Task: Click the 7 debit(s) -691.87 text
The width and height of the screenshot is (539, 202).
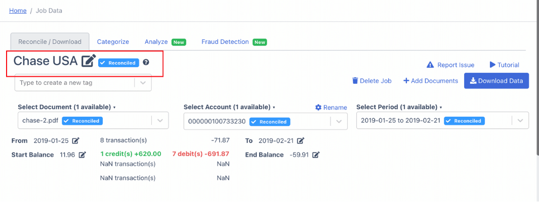Action: (x=201, y=154)
